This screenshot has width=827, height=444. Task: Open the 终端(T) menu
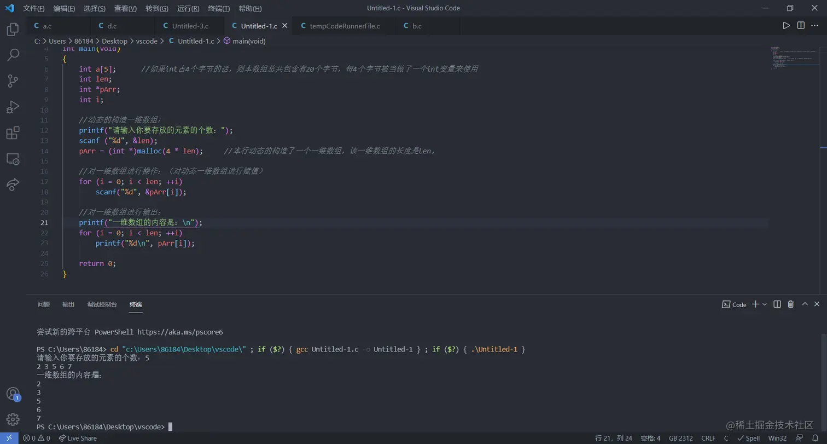click(x=219, y=8)
